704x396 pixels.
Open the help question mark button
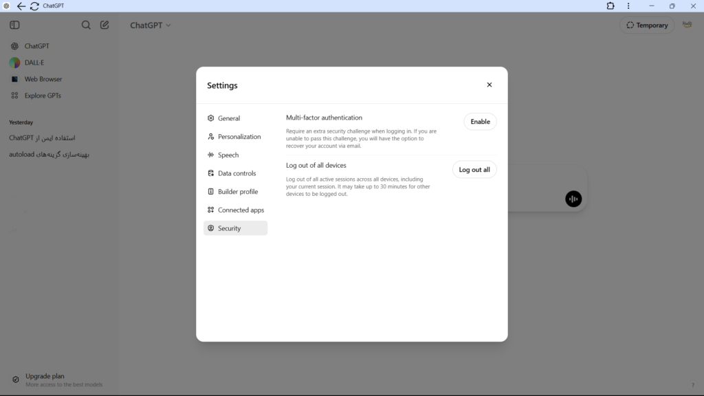[x=693, y=385]
